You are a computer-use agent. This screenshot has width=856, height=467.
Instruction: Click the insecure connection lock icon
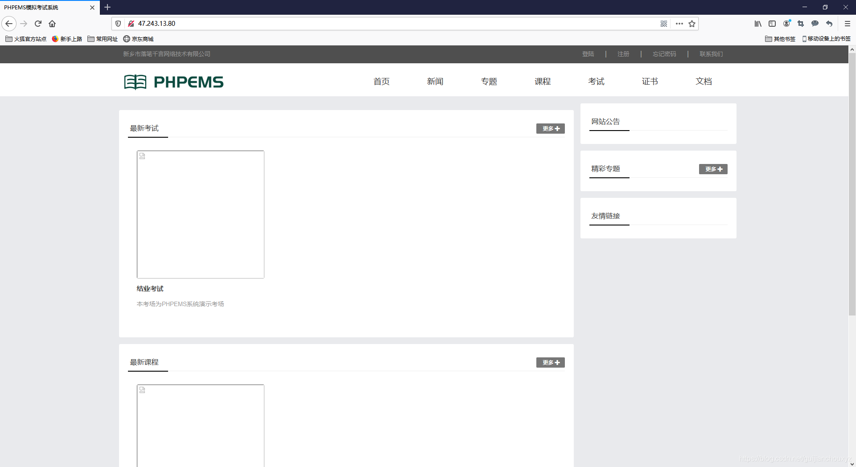(131, 24)
